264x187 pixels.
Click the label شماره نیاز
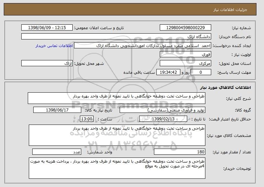tap(241, 28)
